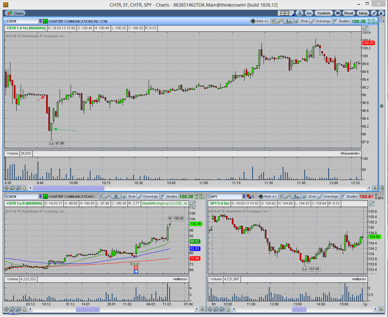Viewport: 388px width, 317px height.
Task: Open the 5m timeframe selector
Action: click(x=296, y=196)
